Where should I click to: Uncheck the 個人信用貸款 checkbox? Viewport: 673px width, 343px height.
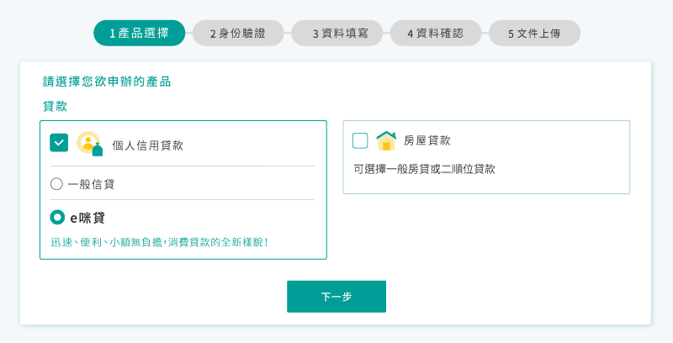click(x=59, y=143)
